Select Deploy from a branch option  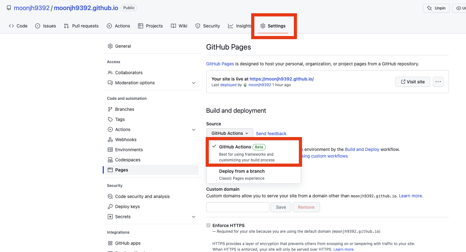254,175
